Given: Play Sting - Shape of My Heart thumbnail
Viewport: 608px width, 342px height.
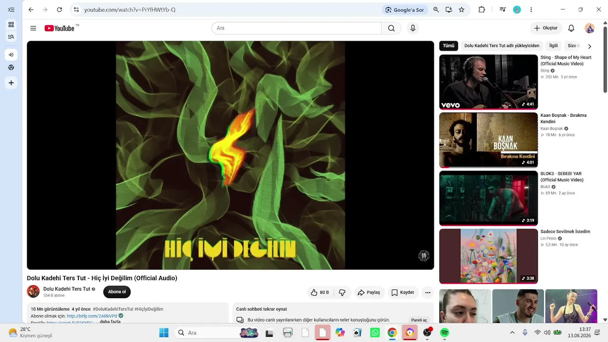Looking at the screenshot, I should [x=488, y=82].
